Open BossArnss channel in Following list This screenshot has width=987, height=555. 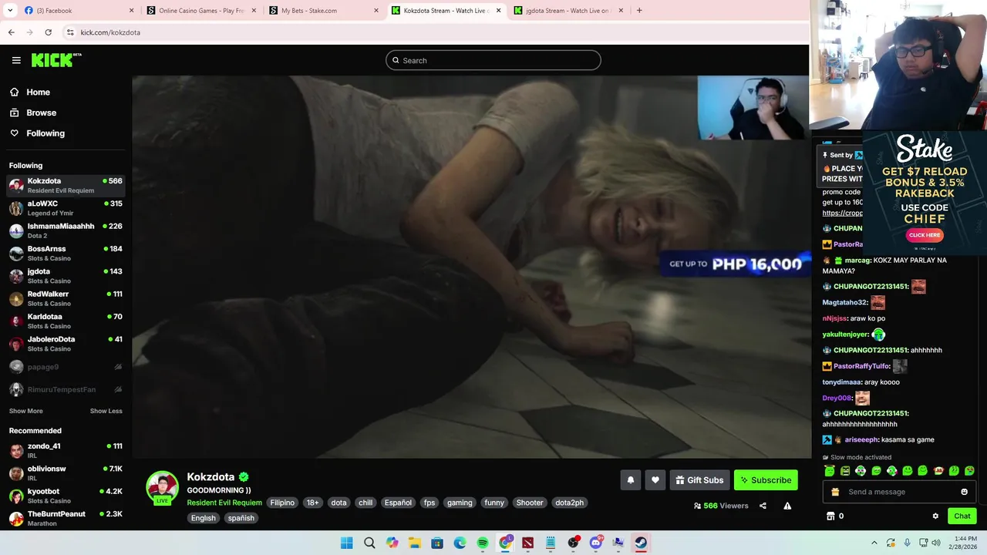(66, 253)
